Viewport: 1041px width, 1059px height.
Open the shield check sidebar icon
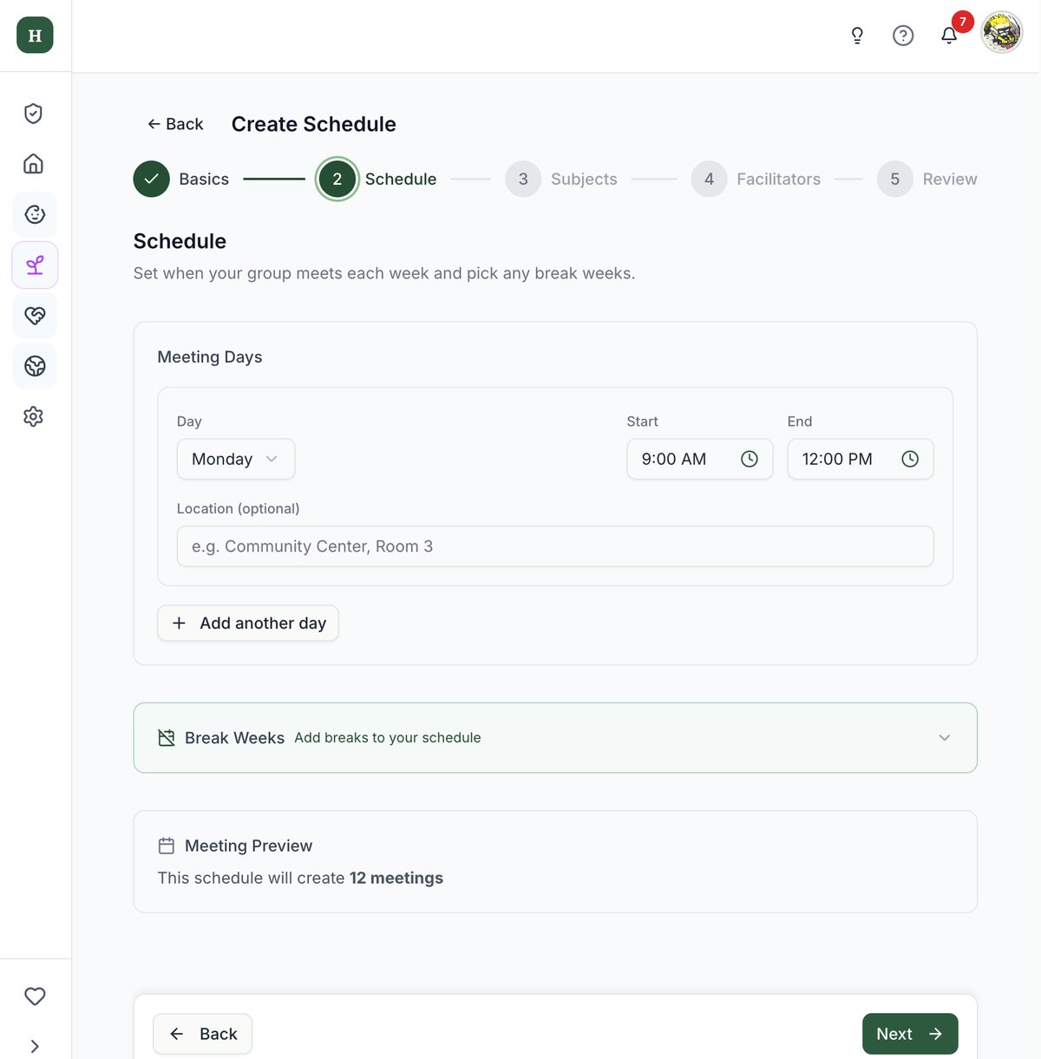pos(34,114)
